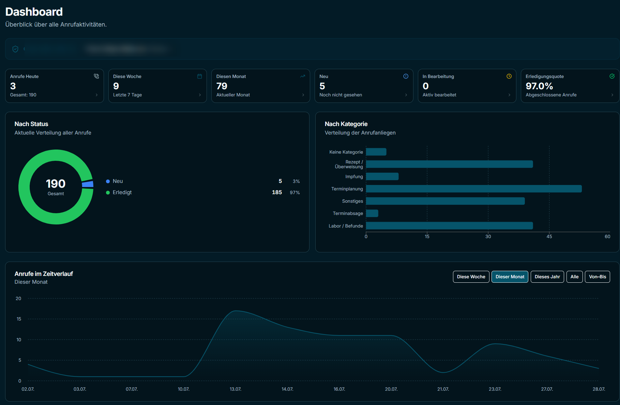The height and width of the screenshot is (405, 620).
Task: Click the 'Neu' legend label in status chart
Action: [x=118, y=181]
